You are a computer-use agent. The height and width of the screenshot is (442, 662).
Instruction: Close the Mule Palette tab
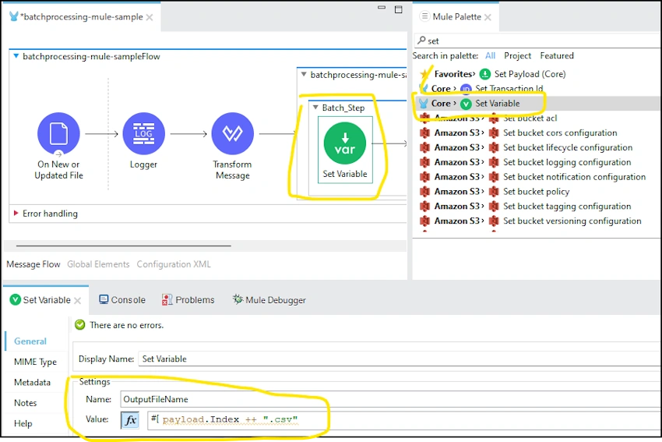pyautogui.click(x=488, y=17)
